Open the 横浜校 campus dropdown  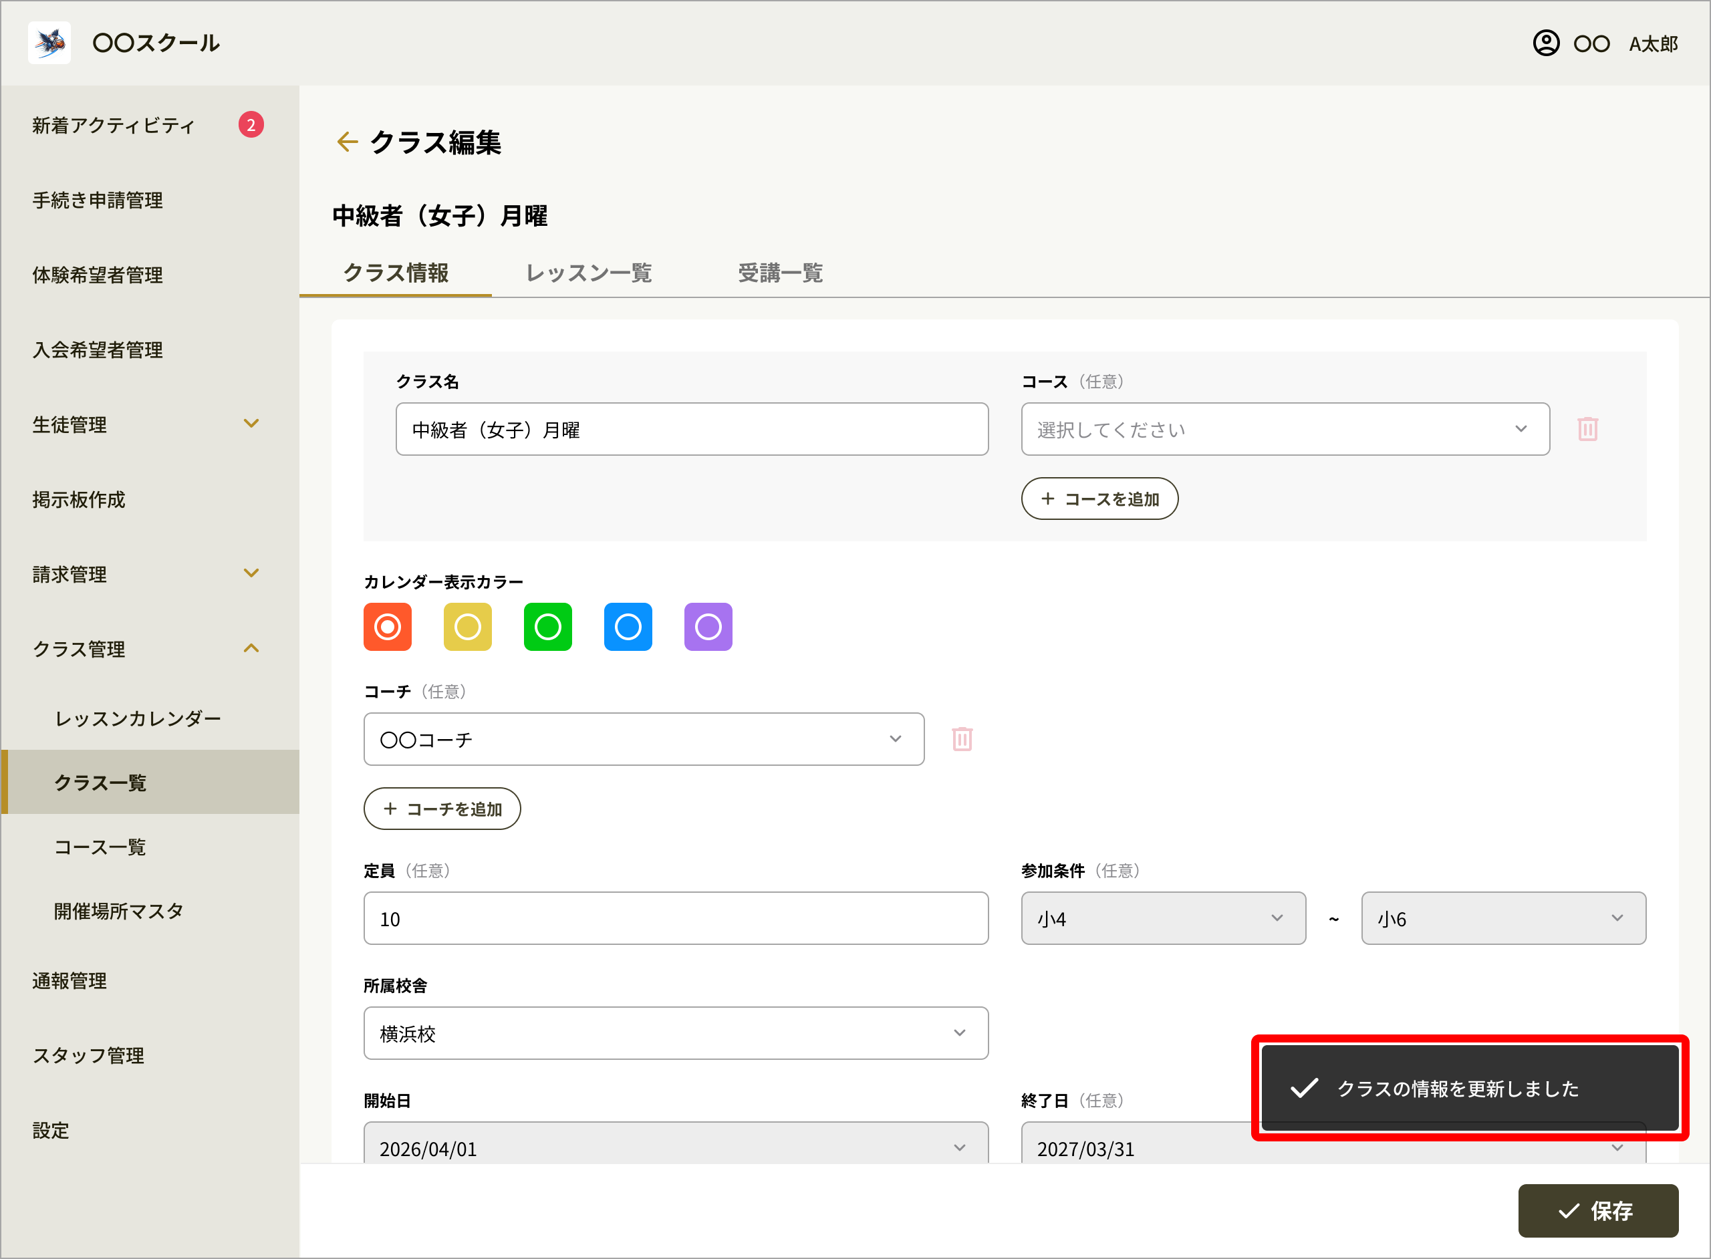676,1033
